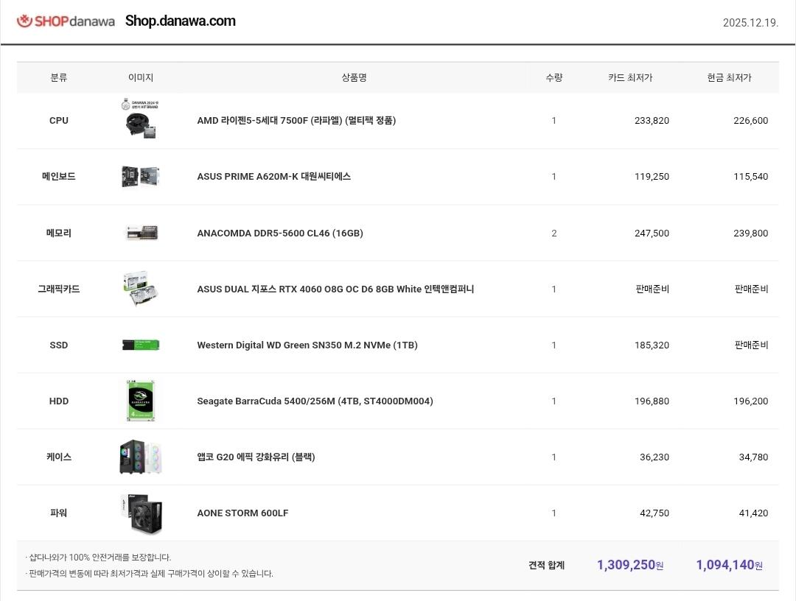Click the card total 1,309,250원
This screenshot has width=796, height=601.
pyautogui.click(x=629, y=565)
